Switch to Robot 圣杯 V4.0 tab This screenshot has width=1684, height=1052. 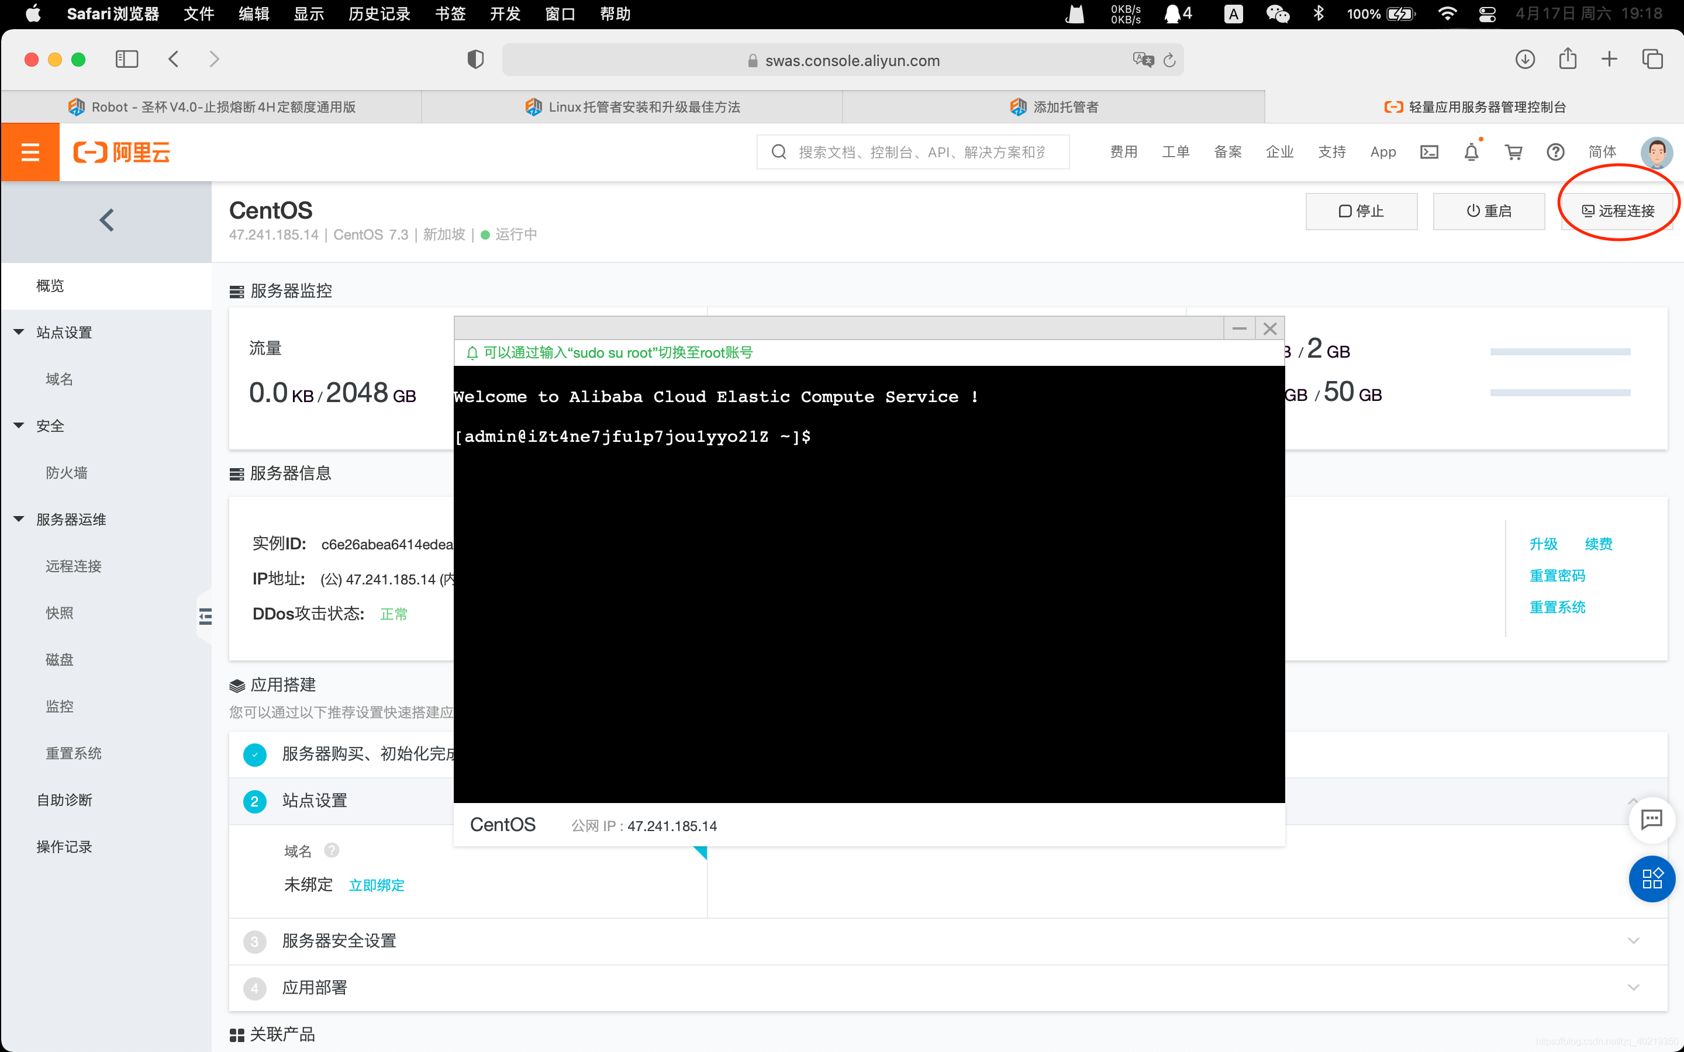tap(212, 107)
